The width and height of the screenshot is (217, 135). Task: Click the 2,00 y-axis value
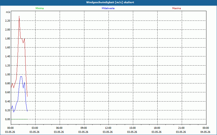tap(8, 30)
